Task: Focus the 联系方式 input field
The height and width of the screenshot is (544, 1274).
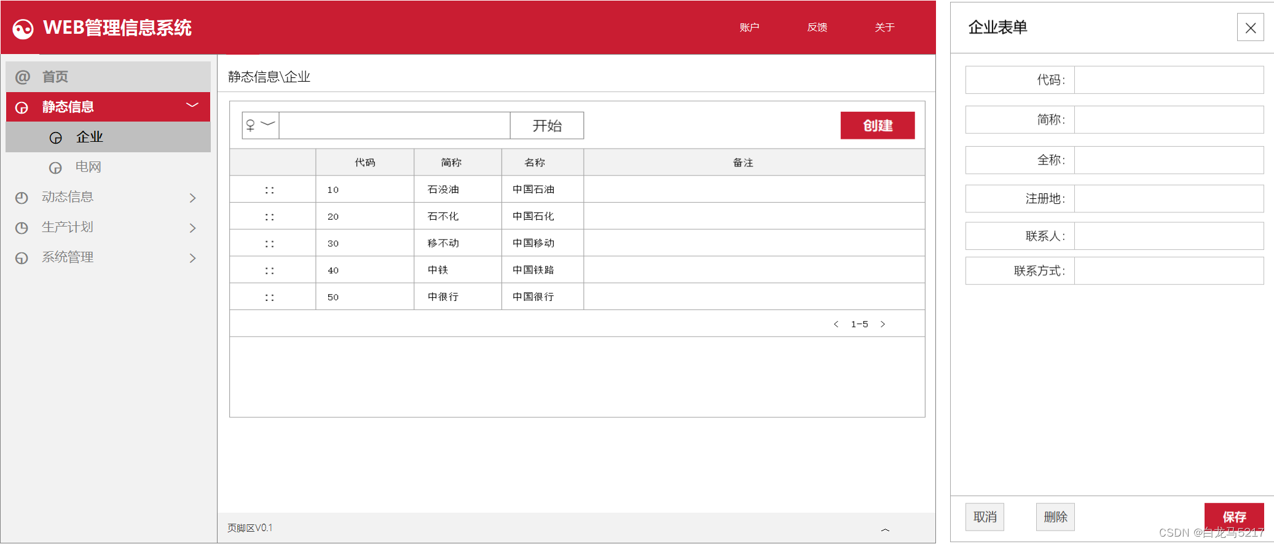Action: click(1169, 271)
